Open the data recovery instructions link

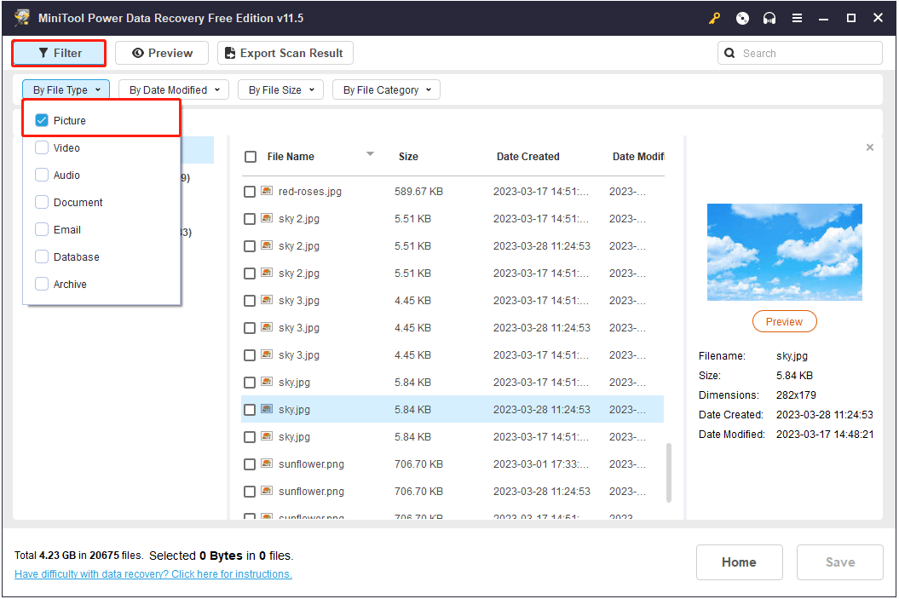(153, 573)
